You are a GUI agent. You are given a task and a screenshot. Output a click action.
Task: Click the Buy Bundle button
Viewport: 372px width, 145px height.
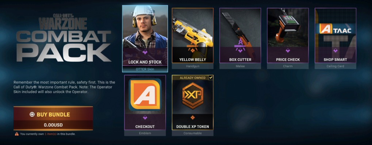(x=53, y=118)
